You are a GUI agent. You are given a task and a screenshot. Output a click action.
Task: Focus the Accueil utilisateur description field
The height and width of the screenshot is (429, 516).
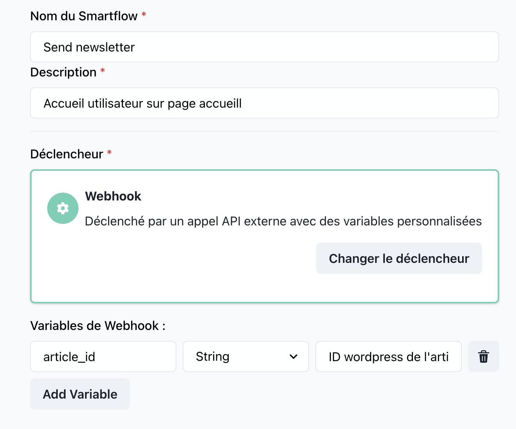click(264, 103)
